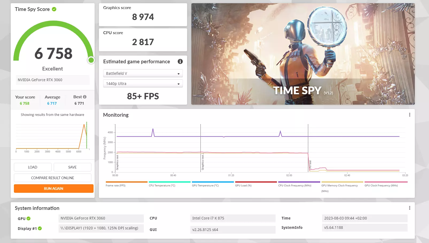Open the 1440p Ultra resolution dropdown
This screenshot has width=429, height=243.
pos(143,83)
